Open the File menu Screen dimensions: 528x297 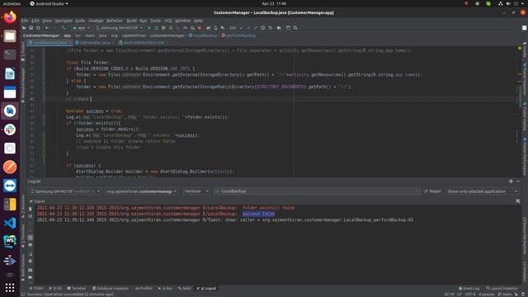pos(25,21)
